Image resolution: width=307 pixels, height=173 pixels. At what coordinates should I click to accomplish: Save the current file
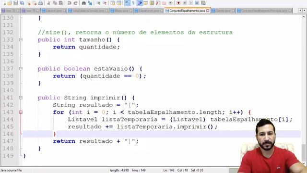(x=16, y=3)
